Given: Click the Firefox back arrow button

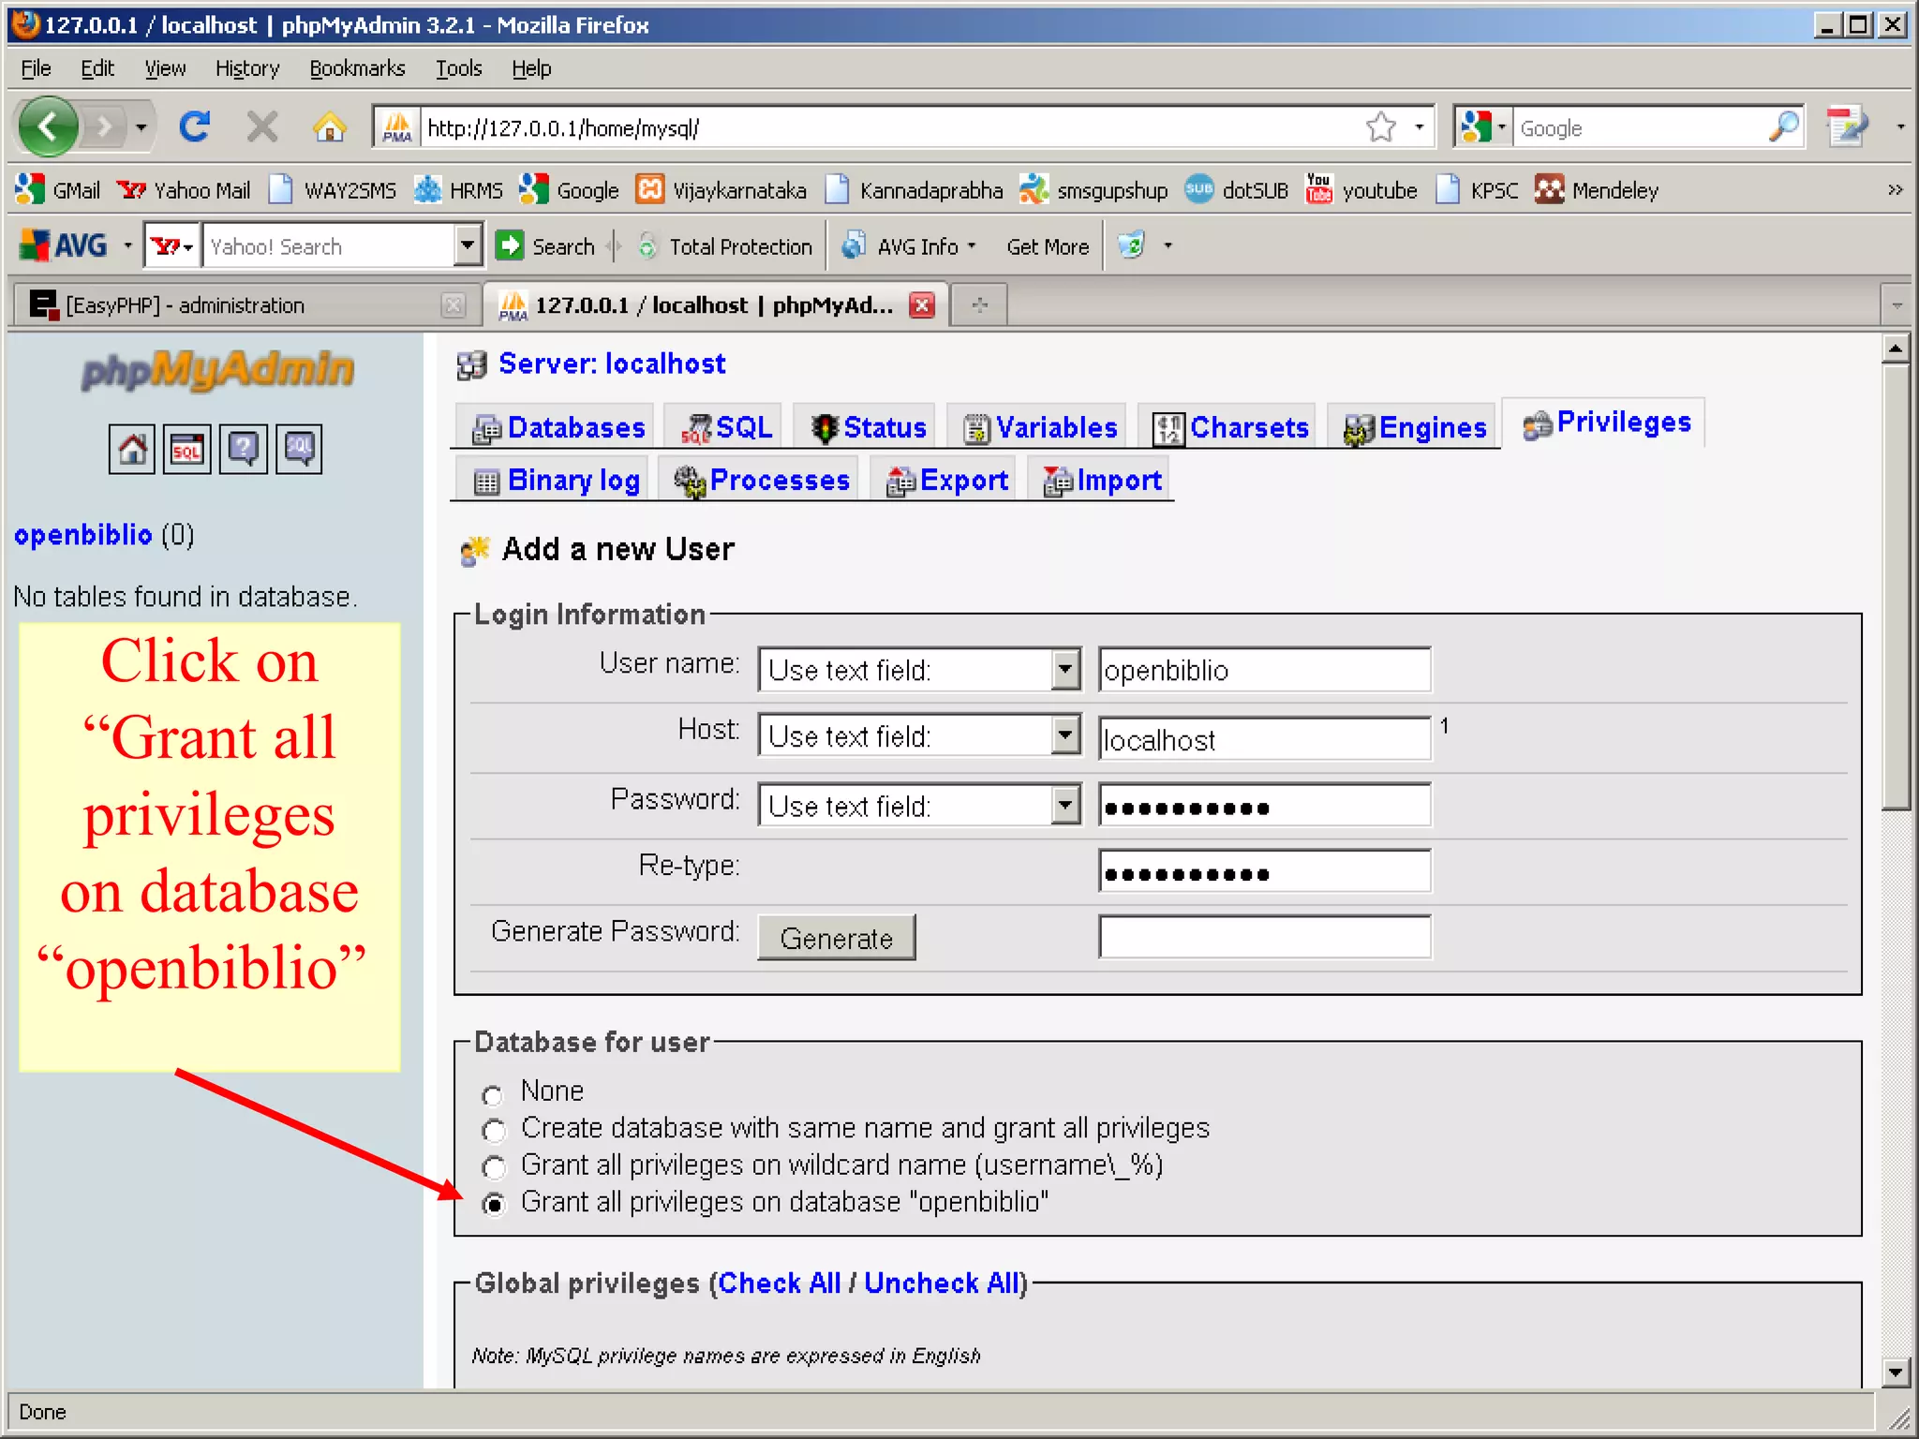Looking at the screenshot, I should (x=49, y=126).
